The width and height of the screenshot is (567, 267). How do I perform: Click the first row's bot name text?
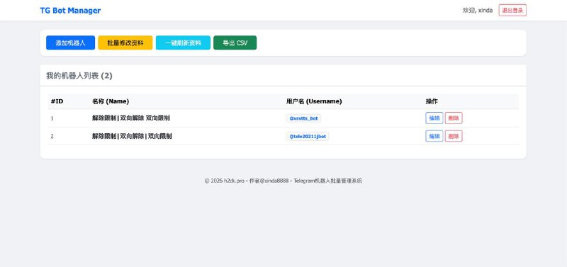click(x=131, y=118)
